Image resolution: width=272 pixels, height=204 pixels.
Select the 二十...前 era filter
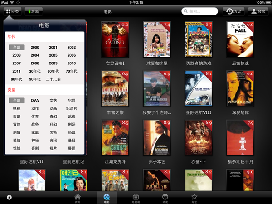click(x=53, y=79)
